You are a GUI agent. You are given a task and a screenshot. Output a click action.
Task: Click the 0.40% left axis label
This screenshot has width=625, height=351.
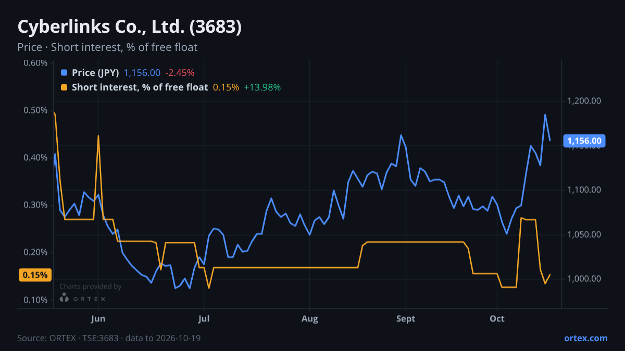[x=36, y=158]
